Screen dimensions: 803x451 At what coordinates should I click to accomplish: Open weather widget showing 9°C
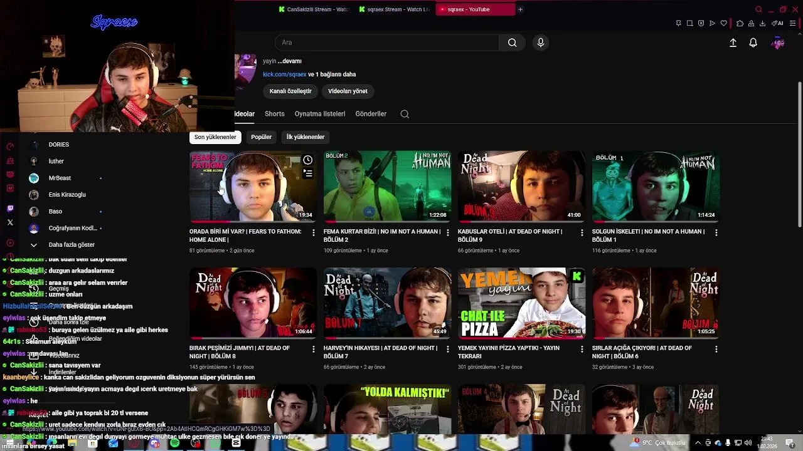(659, 443)
